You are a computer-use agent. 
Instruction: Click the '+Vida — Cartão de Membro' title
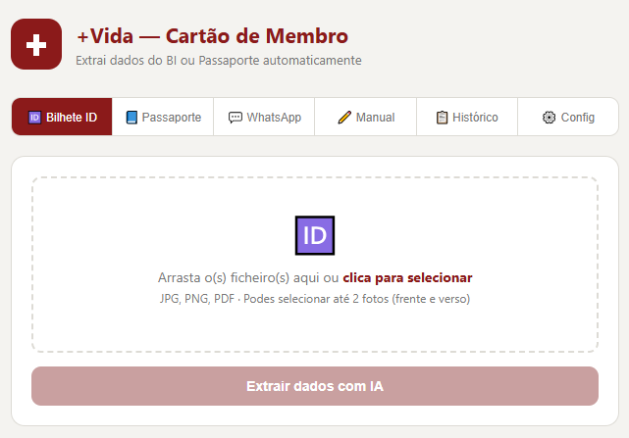pyautogui.click(x=213, y=36)
